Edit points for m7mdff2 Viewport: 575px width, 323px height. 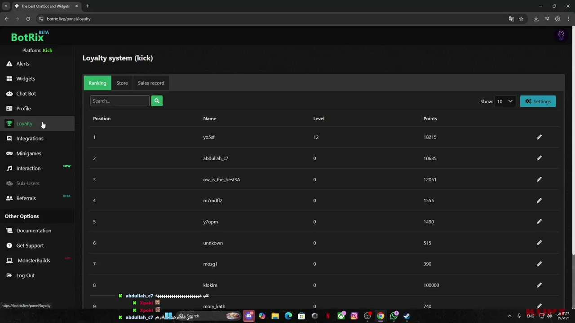point(539,200)
